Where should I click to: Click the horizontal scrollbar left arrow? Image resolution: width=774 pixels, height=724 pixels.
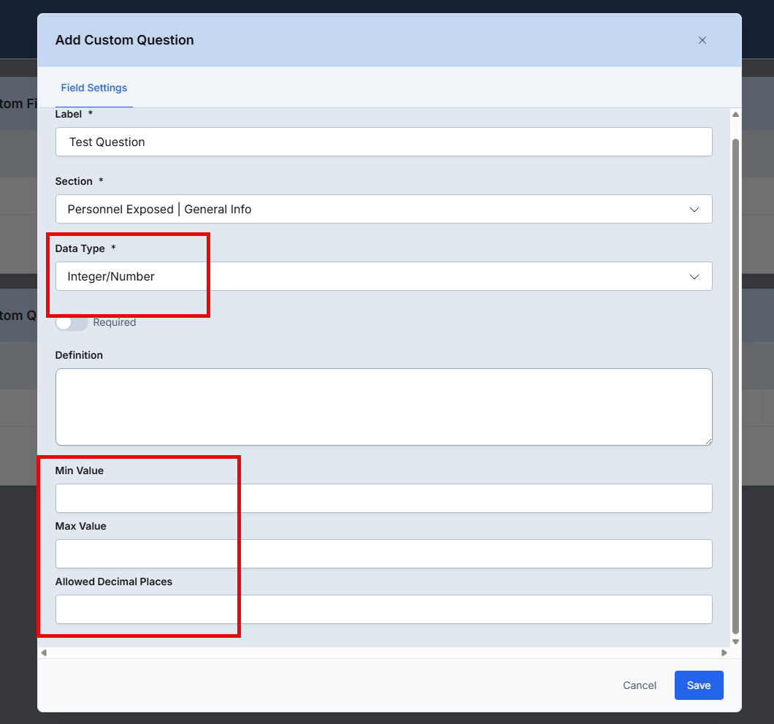tap(44, 652)
